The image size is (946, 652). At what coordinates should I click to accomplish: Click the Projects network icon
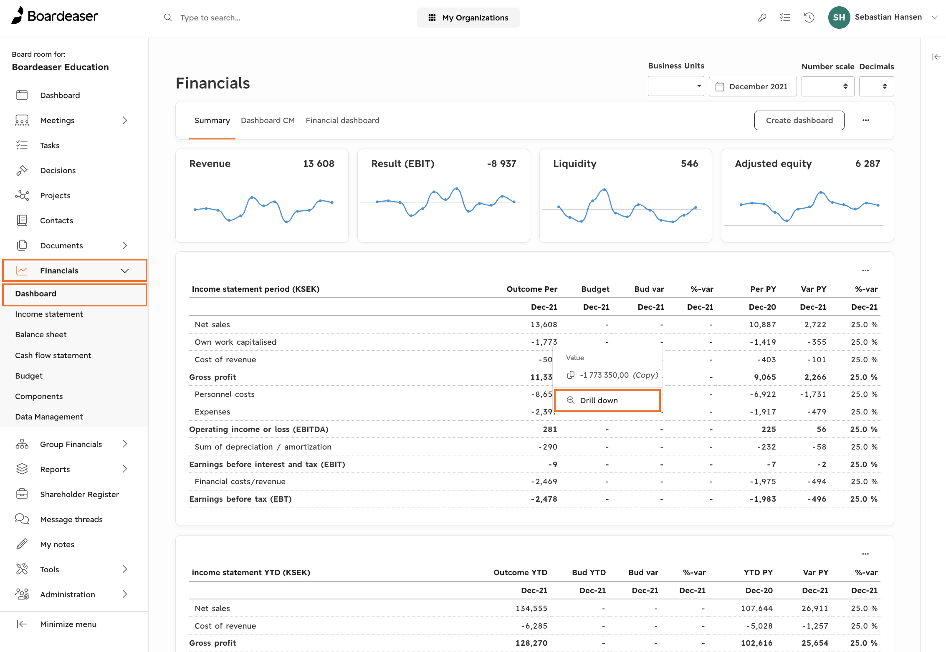coord(22,195)
